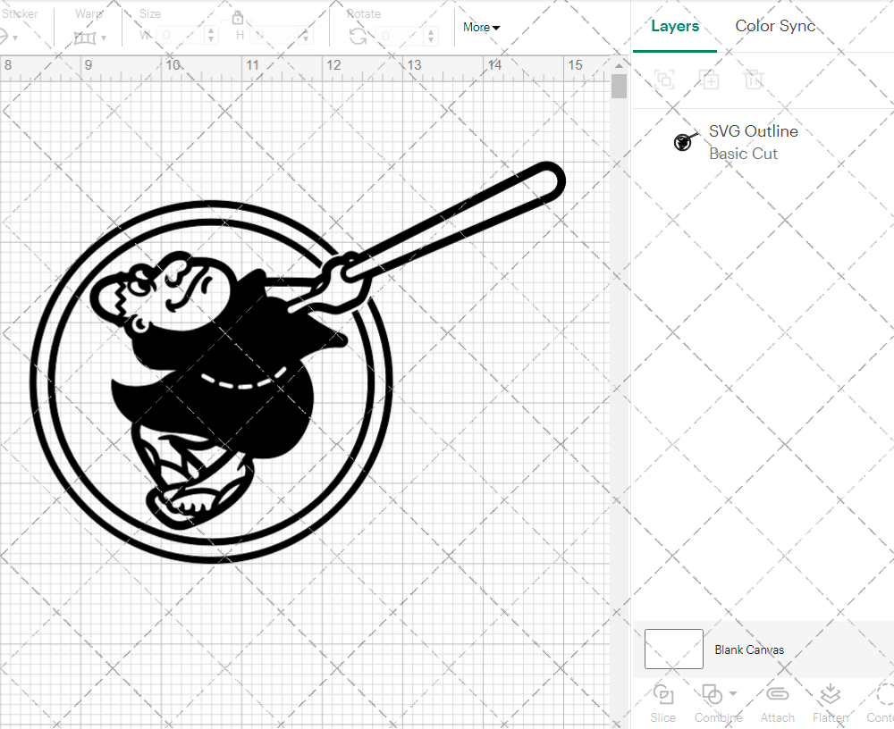The image size is (894, 729).
Task: Select the Layers tab
Action: point(675,26)
